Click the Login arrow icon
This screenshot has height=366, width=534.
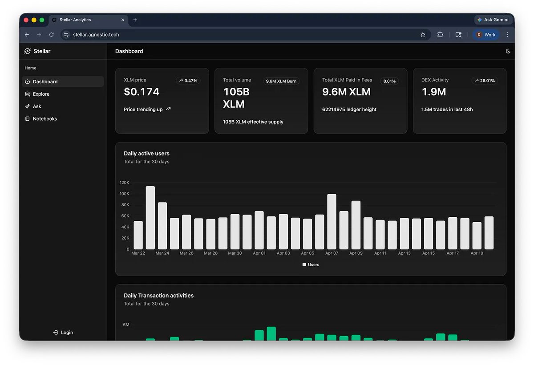pyautogui.click(x=56, y=333)
